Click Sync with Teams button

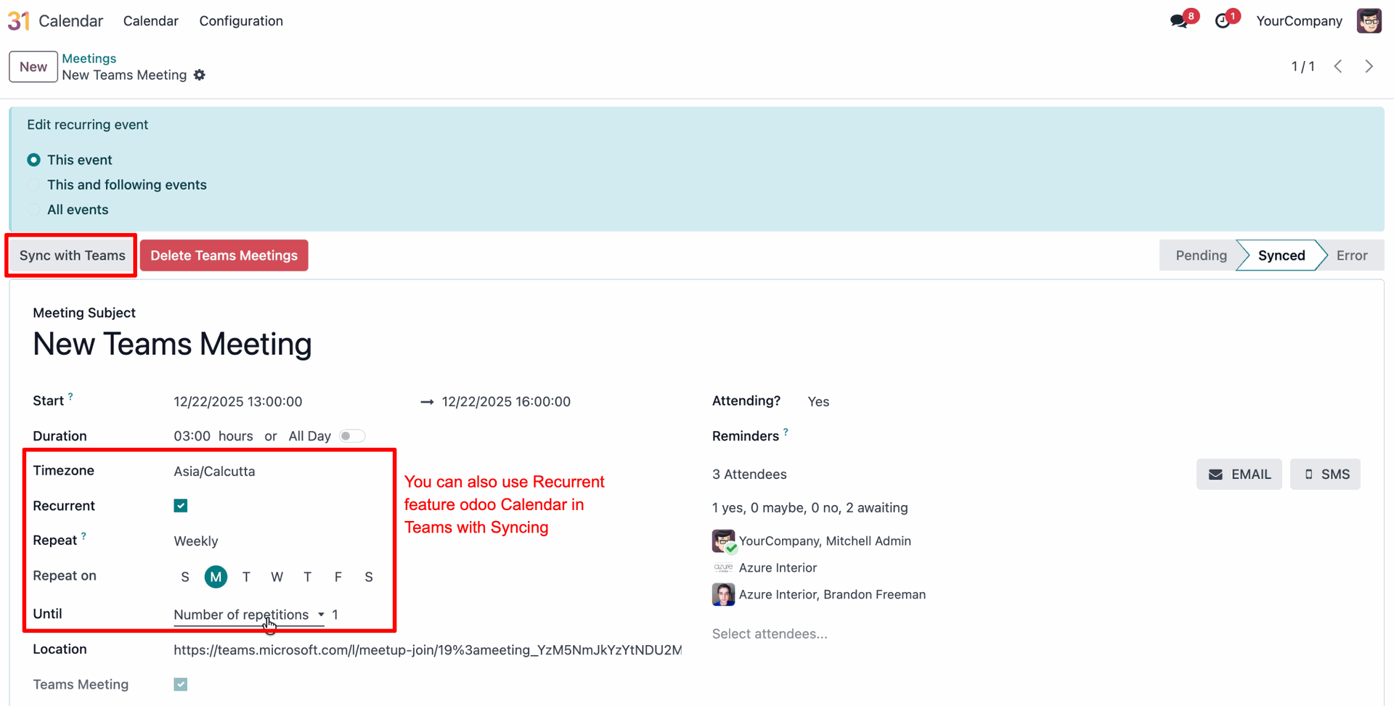coord(73,255)
